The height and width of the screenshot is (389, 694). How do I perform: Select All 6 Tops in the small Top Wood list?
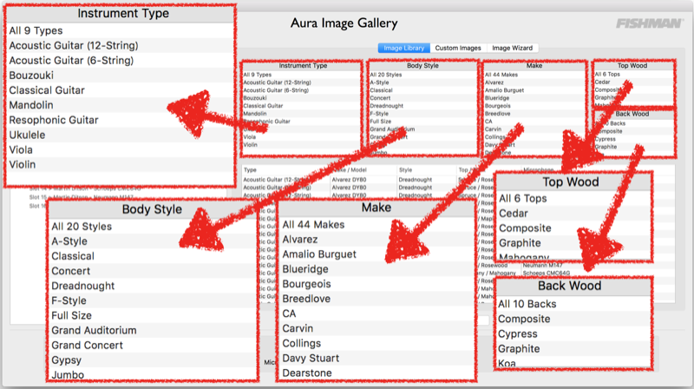607,75
